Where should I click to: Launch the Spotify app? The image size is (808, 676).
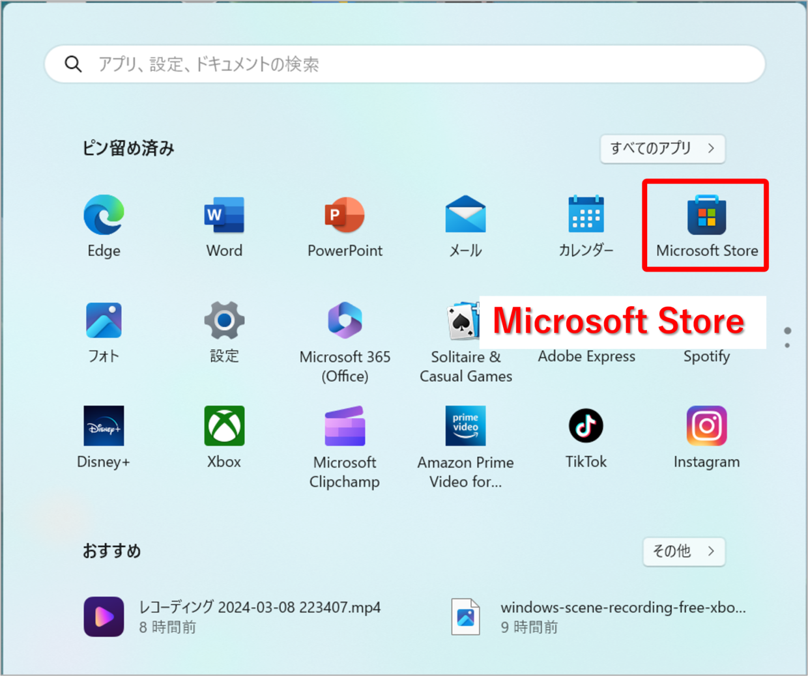(706, 356)
